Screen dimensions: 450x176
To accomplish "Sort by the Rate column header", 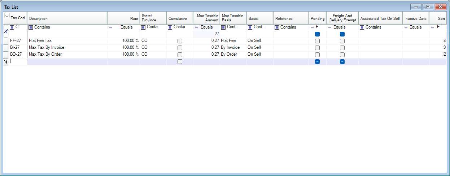I will click(123, 18).
